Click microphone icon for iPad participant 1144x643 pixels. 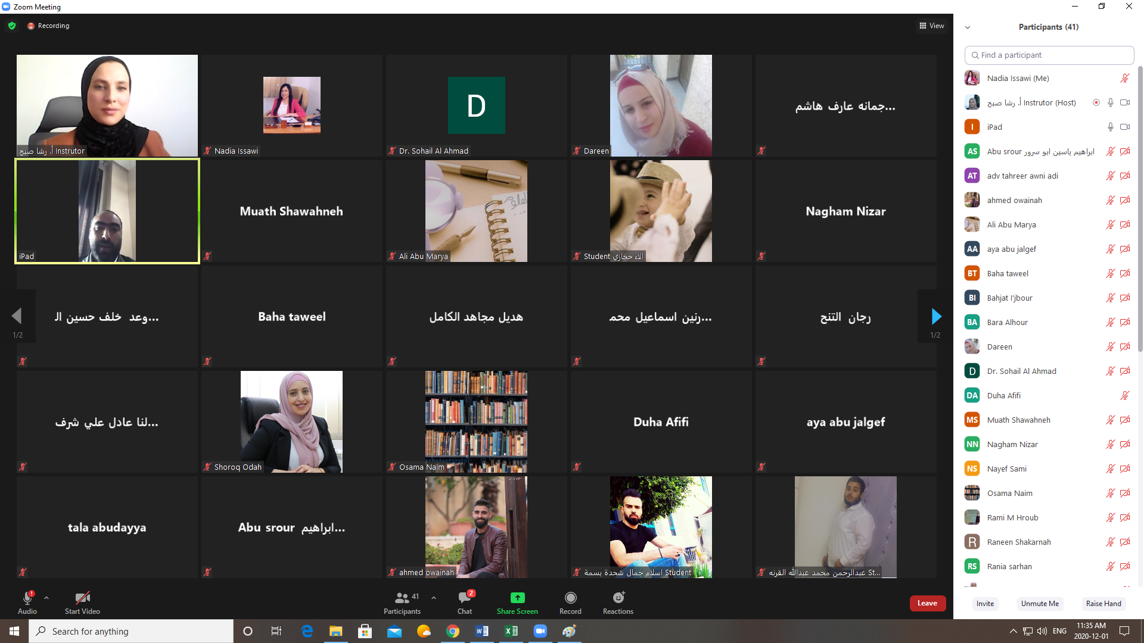1111,127
